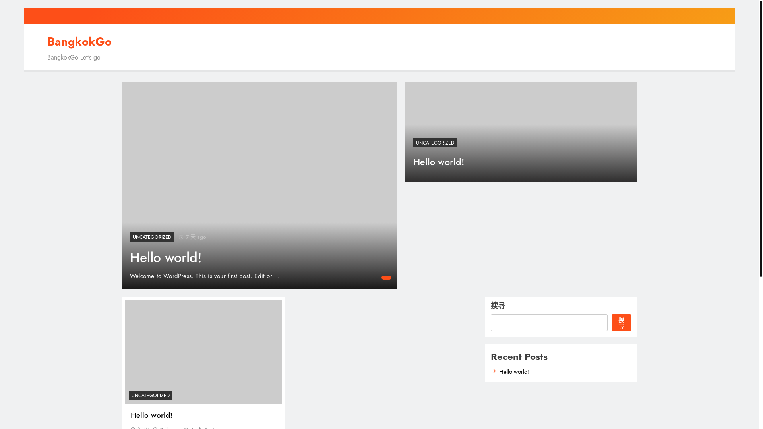Viewport: 763px width, 429px height.
Task: Open the BangkokGo site title link
Action: (x=79, y=42)
